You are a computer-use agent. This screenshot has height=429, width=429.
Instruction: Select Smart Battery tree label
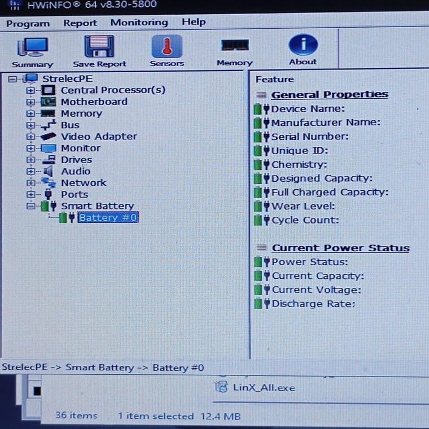click(x=98, y=205)
